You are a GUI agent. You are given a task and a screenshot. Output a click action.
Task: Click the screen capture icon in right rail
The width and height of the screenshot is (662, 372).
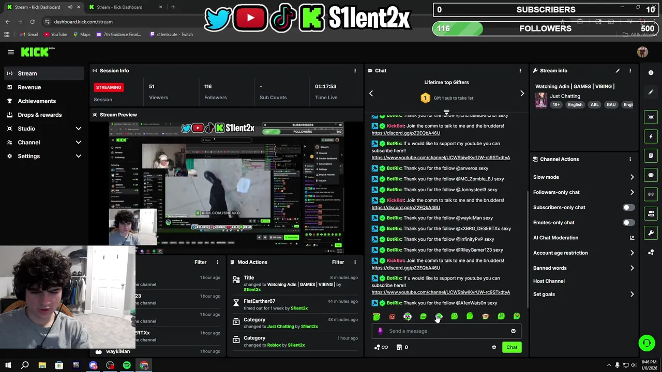pos(651,117)
